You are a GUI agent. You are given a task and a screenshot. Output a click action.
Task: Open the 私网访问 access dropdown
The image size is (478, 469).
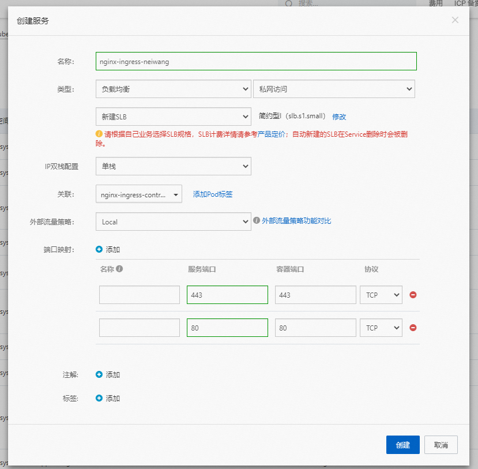[334, 89]
